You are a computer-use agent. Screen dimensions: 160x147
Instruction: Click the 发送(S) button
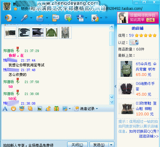[x=99, y=144]
